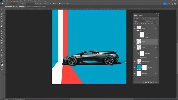
Task: Hide Layer 1 with its eye icon
Action: [x=135, y=48]
